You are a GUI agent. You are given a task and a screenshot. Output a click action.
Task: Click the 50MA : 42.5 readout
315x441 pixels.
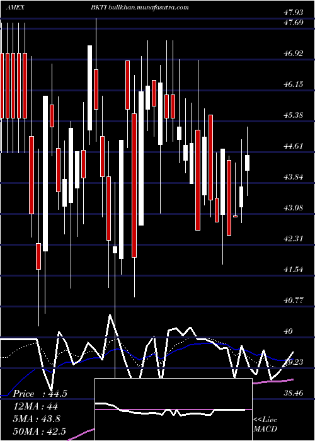pyautogui.click(x=39, y=431)
